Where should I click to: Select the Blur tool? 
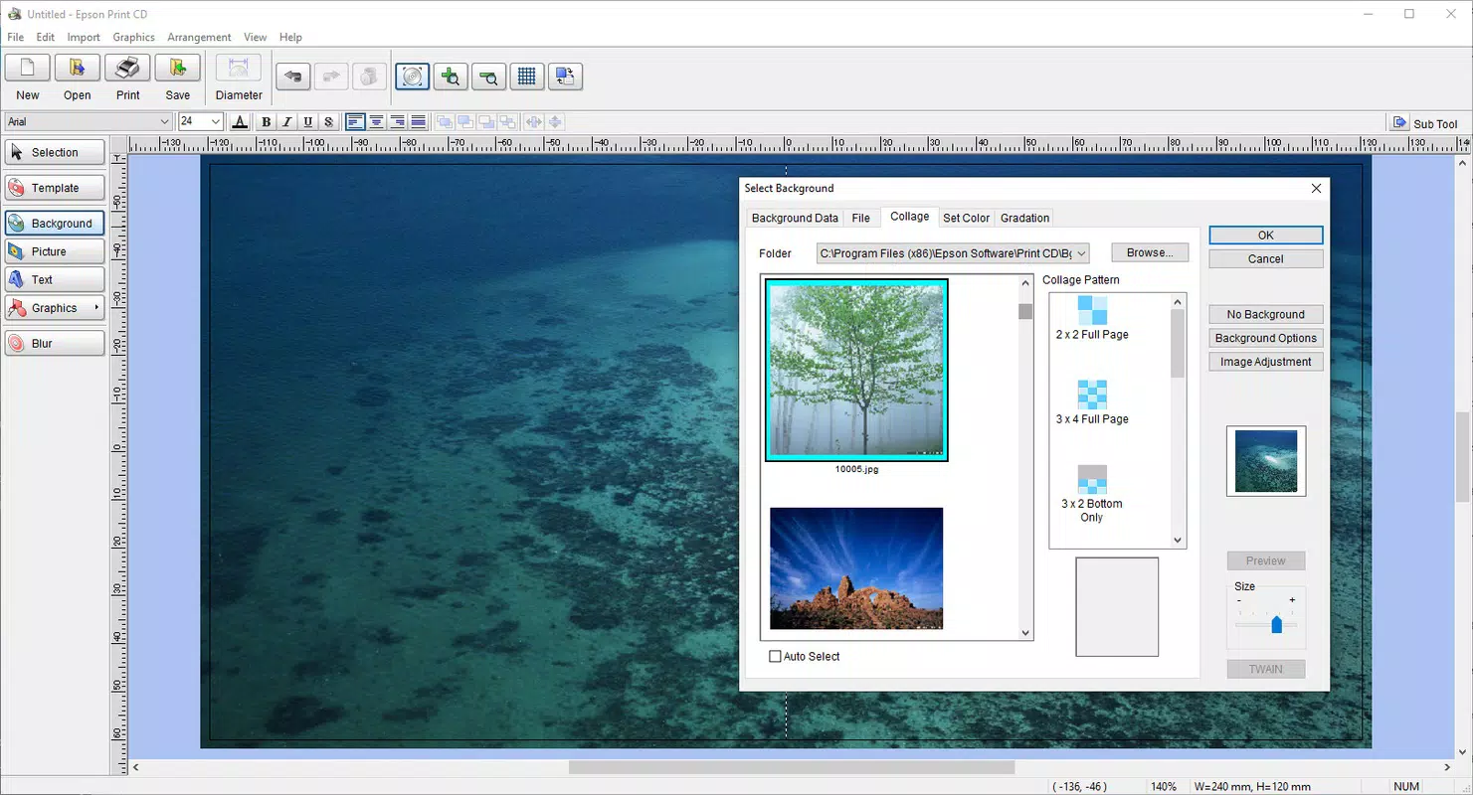tap(55, 343)
